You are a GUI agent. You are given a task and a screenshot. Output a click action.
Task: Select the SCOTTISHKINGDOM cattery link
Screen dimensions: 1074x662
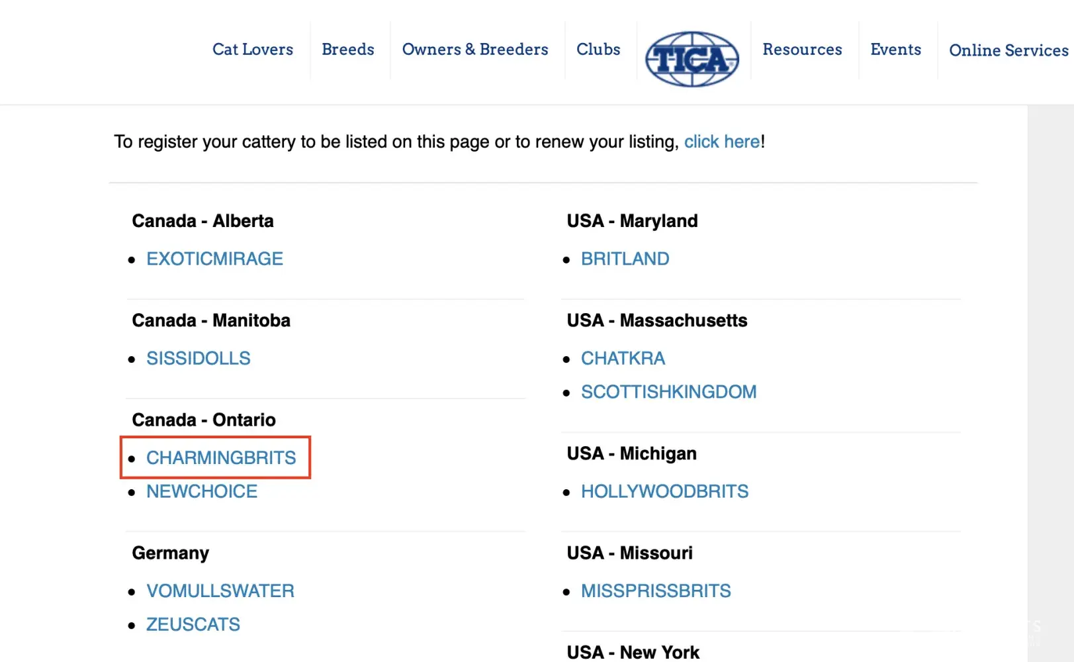[668, 392]
